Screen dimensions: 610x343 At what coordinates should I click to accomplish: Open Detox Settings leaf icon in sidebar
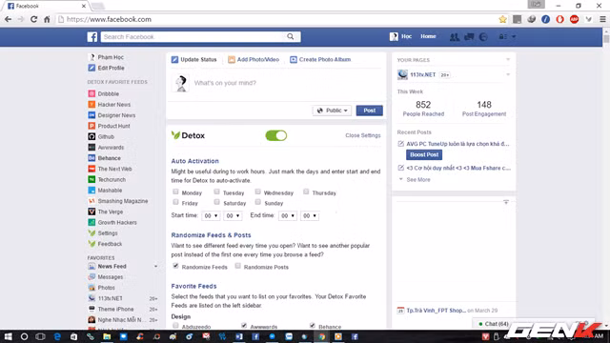91,232
